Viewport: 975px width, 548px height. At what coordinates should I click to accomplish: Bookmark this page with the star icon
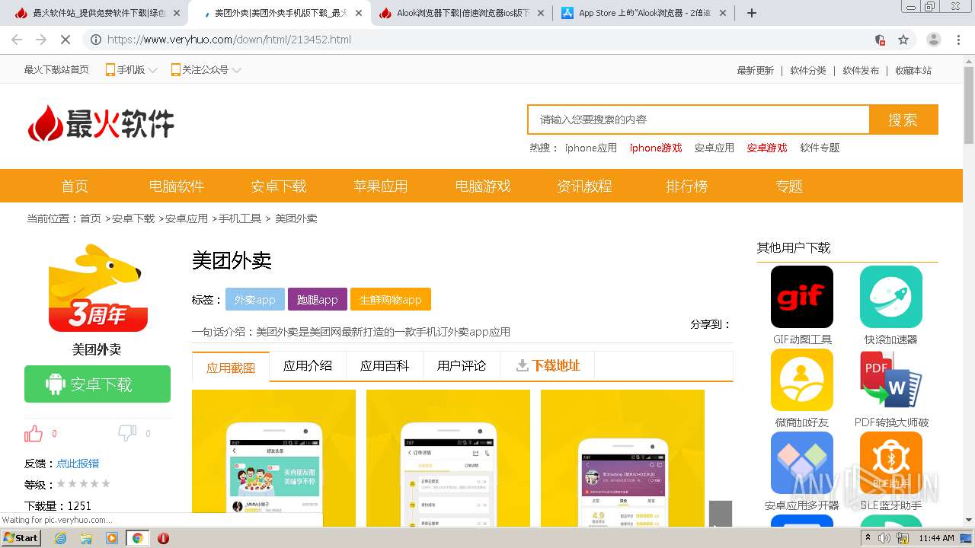point(903,40)
